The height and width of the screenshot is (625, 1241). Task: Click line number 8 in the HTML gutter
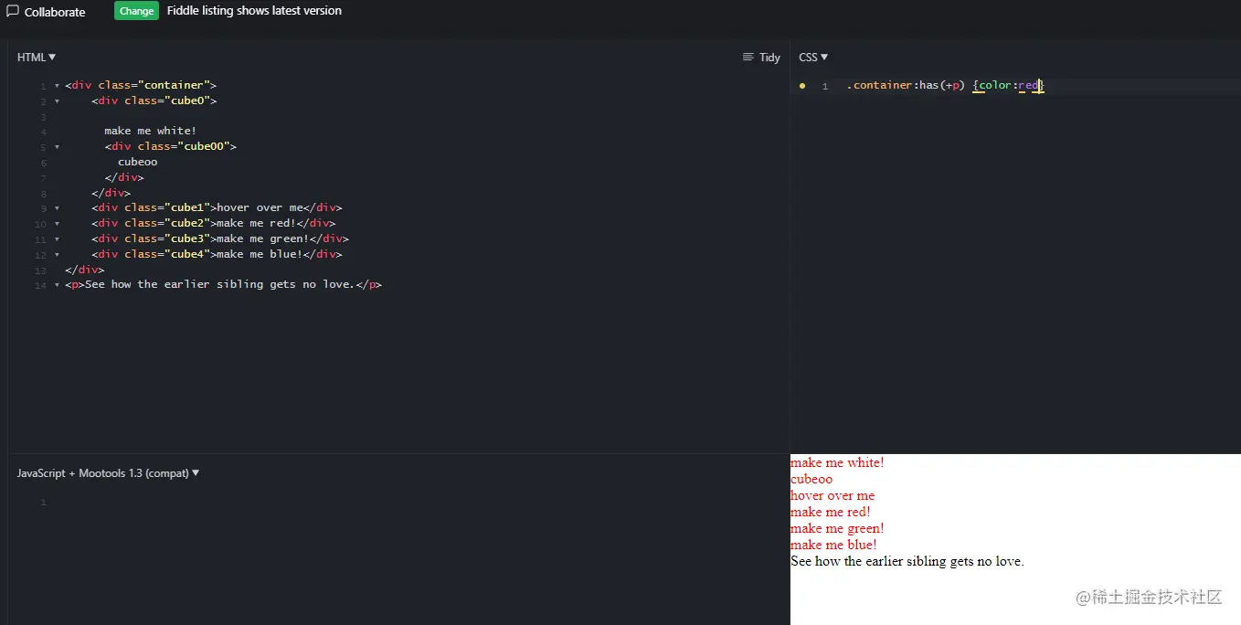pos(43,194)
